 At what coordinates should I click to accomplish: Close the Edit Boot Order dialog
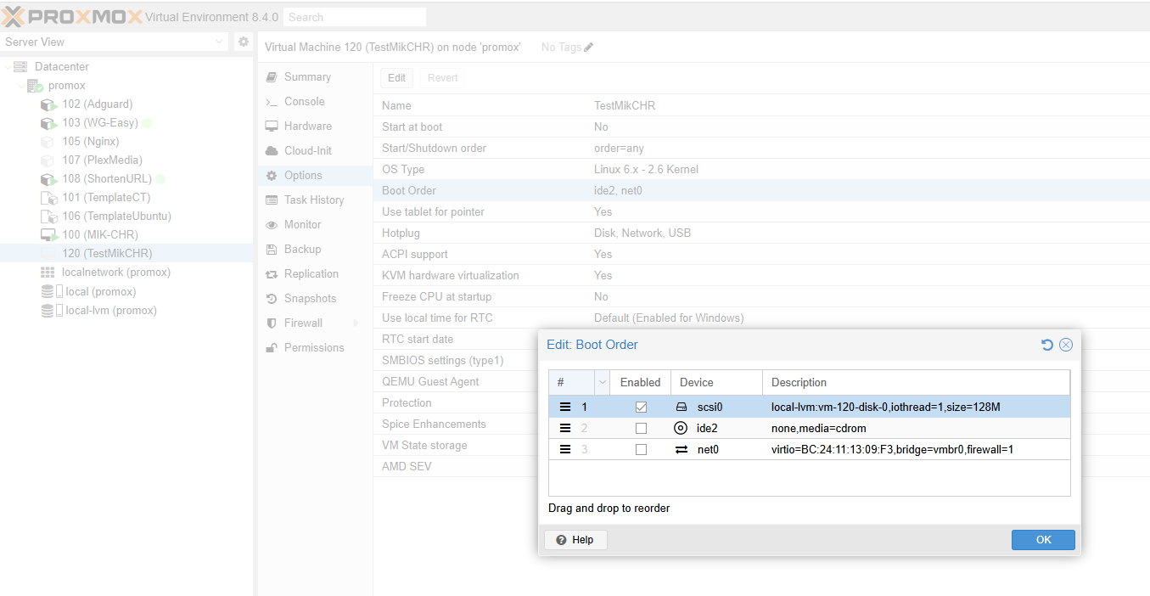click(x=1066, y=345)
